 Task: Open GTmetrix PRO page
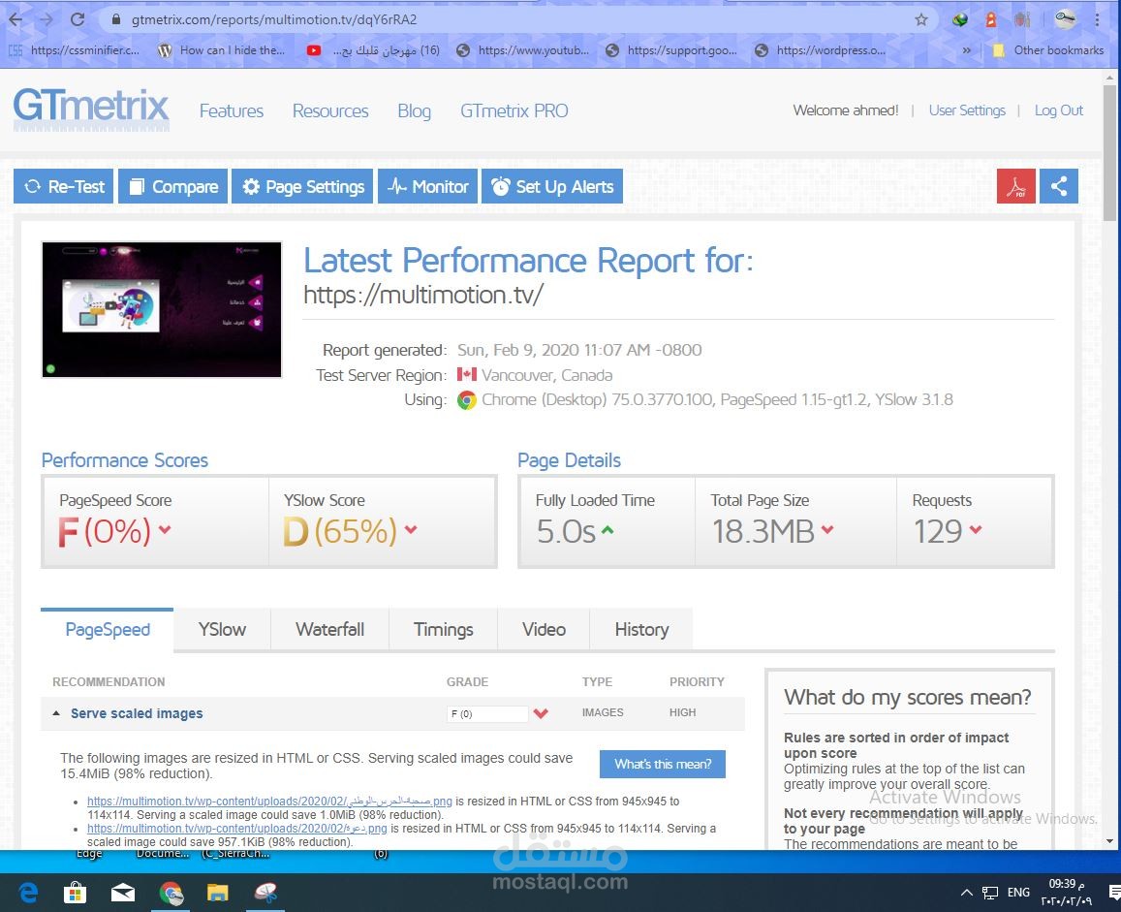point(514,110)
